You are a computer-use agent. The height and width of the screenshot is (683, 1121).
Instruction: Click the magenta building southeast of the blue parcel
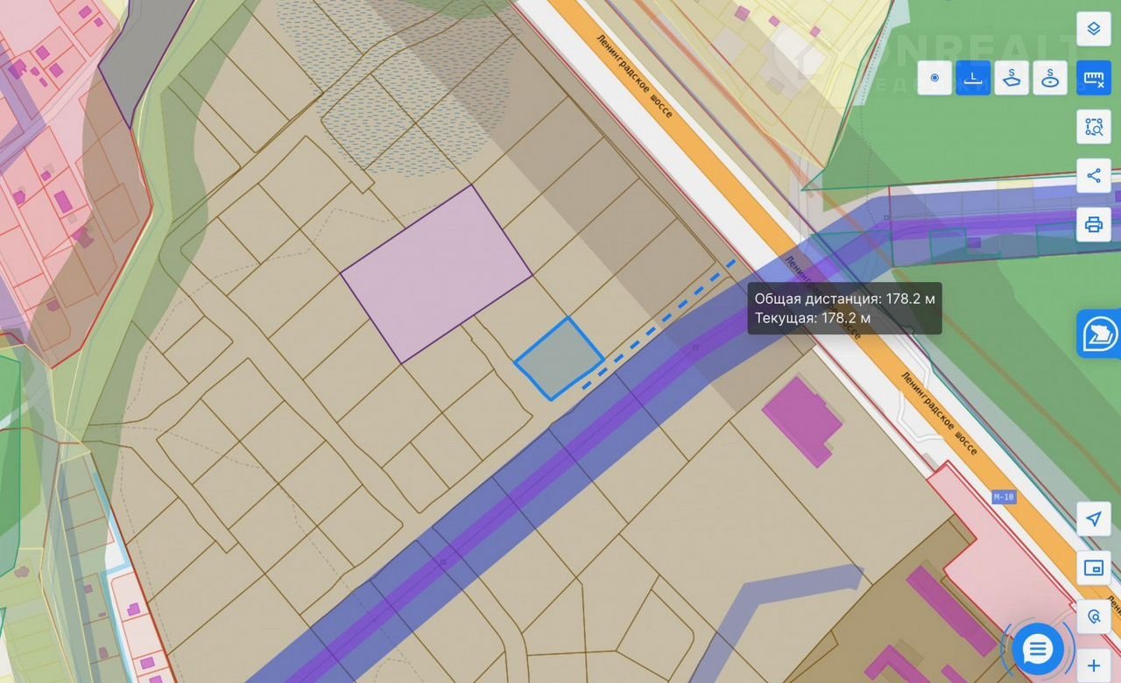pos(801,419)
